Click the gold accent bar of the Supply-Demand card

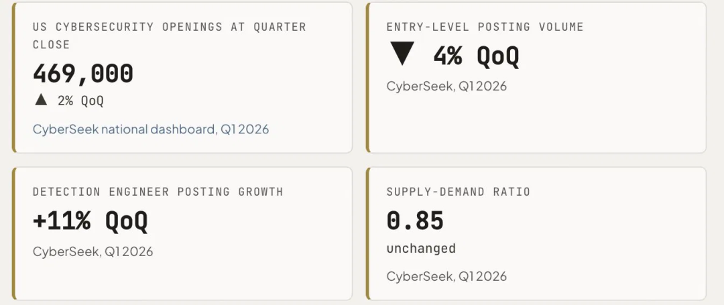click(x=368, y=233)
